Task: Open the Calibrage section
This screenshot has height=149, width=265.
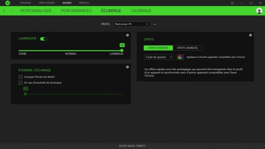Action: pyautogui.click(x=141, y=11)
